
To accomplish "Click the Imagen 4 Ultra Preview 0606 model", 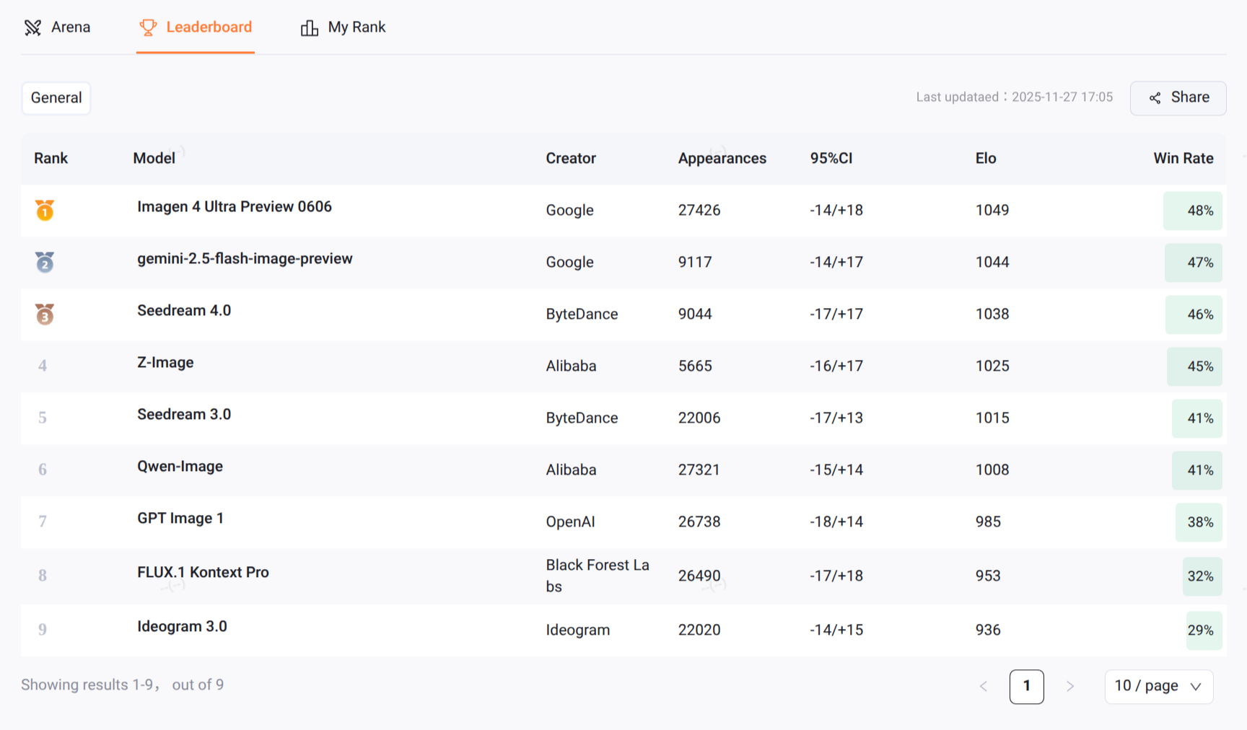I will [235, 207].
